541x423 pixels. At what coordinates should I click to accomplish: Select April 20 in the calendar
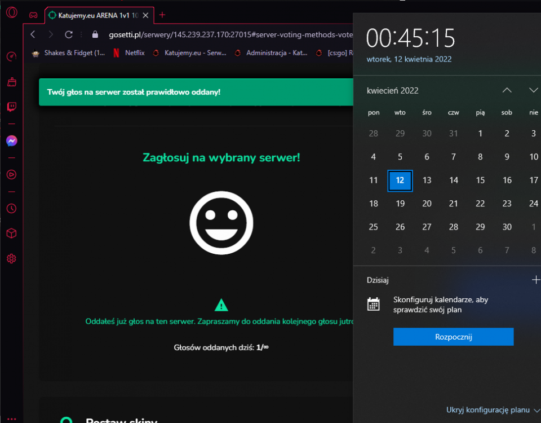(427, 204)
